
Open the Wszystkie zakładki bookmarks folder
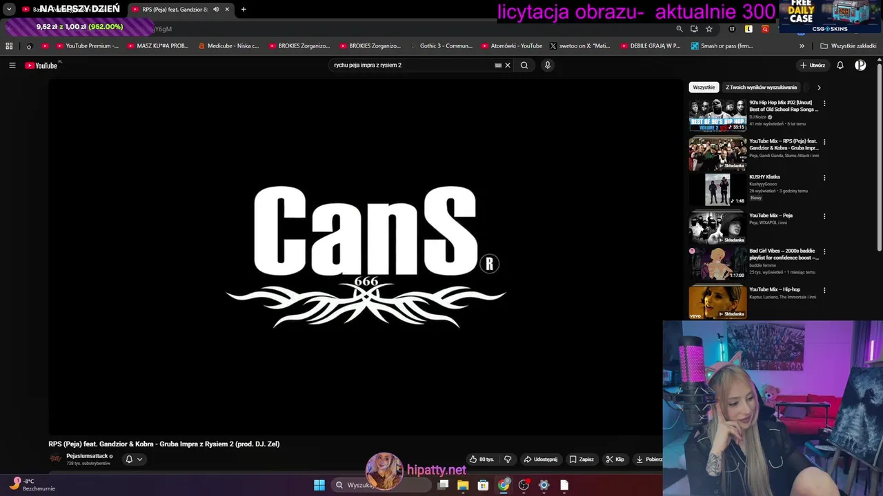point(848,46)
